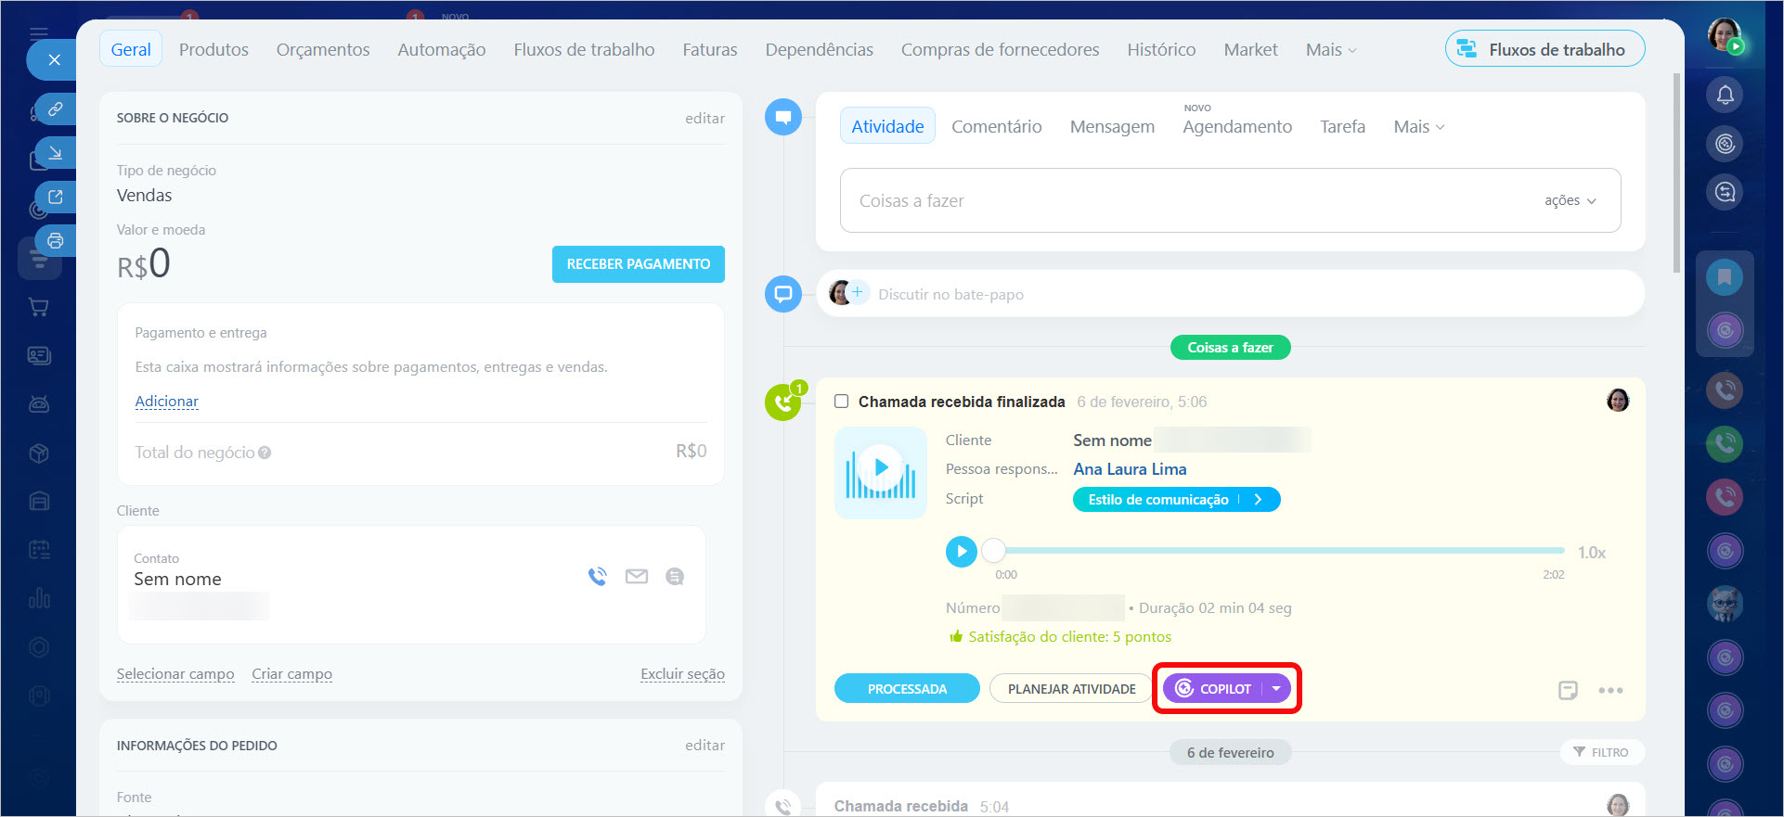Image resolution: width=1784 pixels, height=817 pixels.
Task: Open the note icon on the call card
Action: click(x=1568, y=690)
